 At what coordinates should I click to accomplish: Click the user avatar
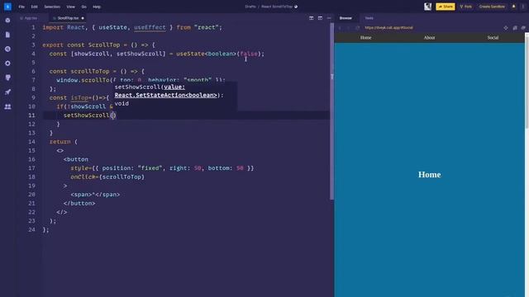(428, 7)
